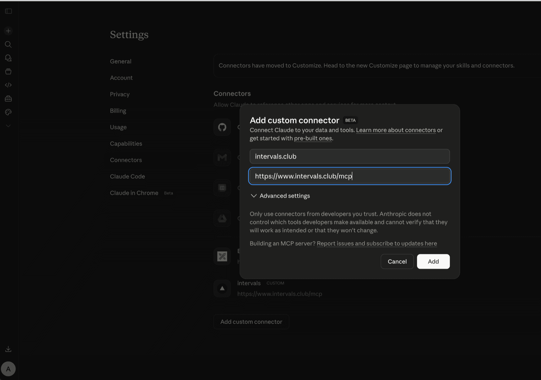The width and height of the screenshot is (541, 380).
Task: Open Connectors settings
Action: point(126,160)
